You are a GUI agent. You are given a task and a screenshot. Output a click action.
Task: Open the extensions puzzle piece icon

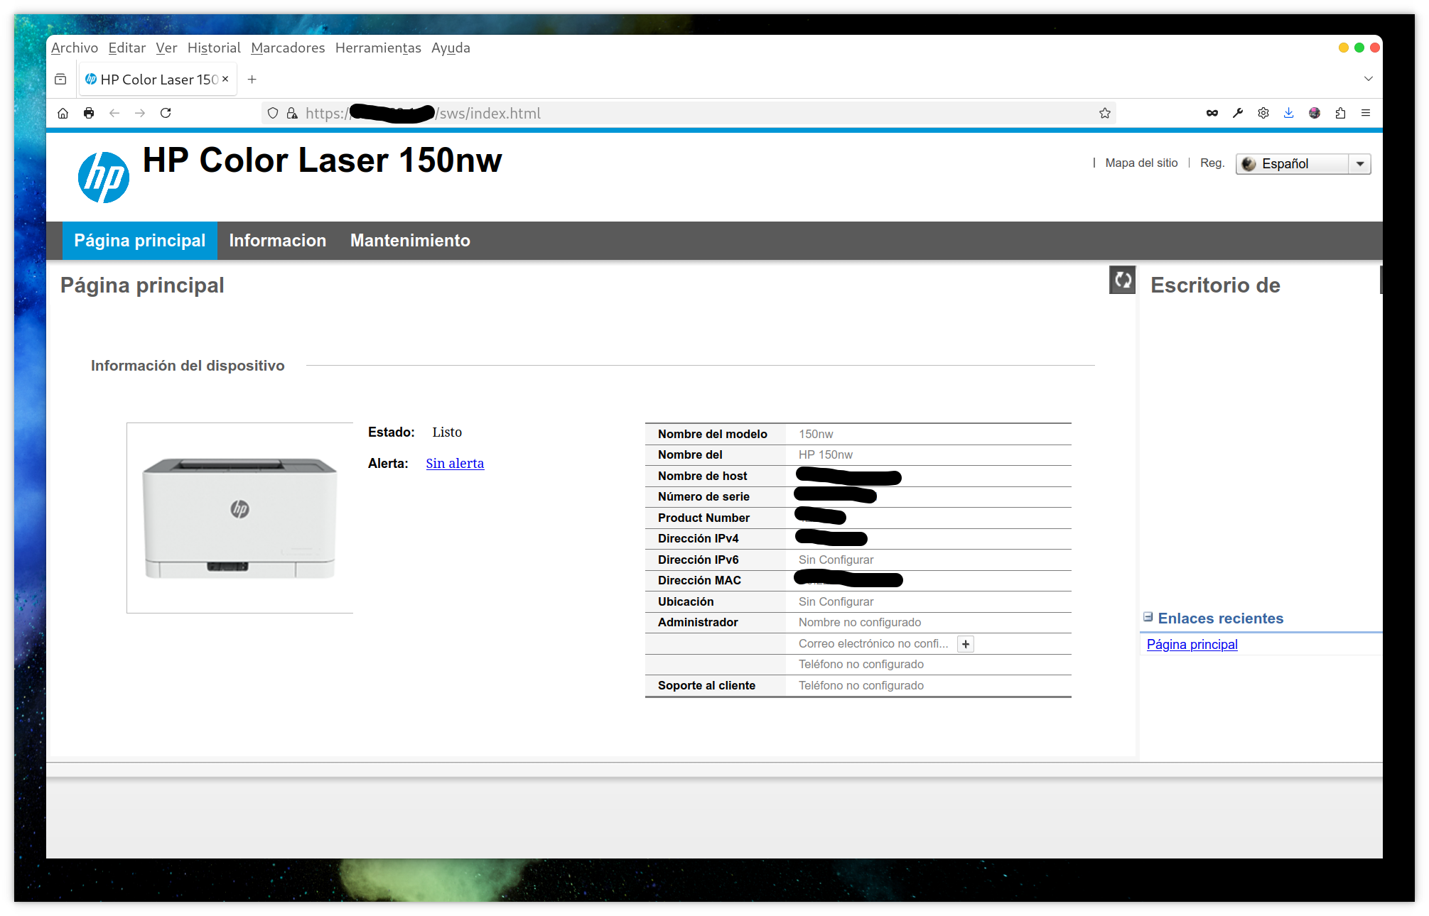coord(1340,113)
